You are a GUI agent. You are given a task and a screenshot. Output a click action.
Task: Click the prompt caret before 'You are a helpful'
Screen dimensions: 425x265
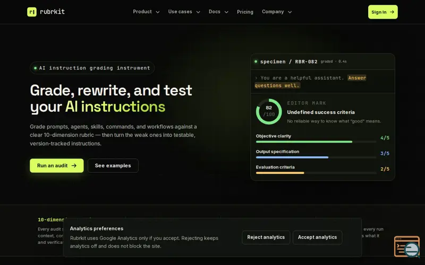pos(256,78)
